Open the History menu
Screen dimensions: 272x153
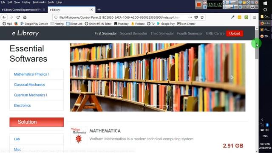pos(26,2)
